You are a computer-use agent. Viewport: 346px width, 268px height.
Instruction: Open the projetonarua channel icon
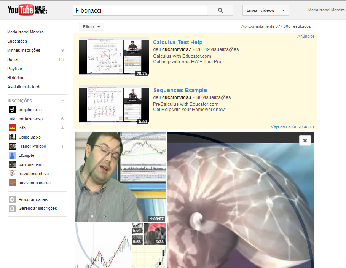[12, 110]
